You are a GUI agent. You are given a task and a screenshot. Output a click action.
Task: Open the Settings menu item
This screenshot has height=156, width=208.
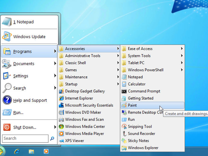[29, 76]
